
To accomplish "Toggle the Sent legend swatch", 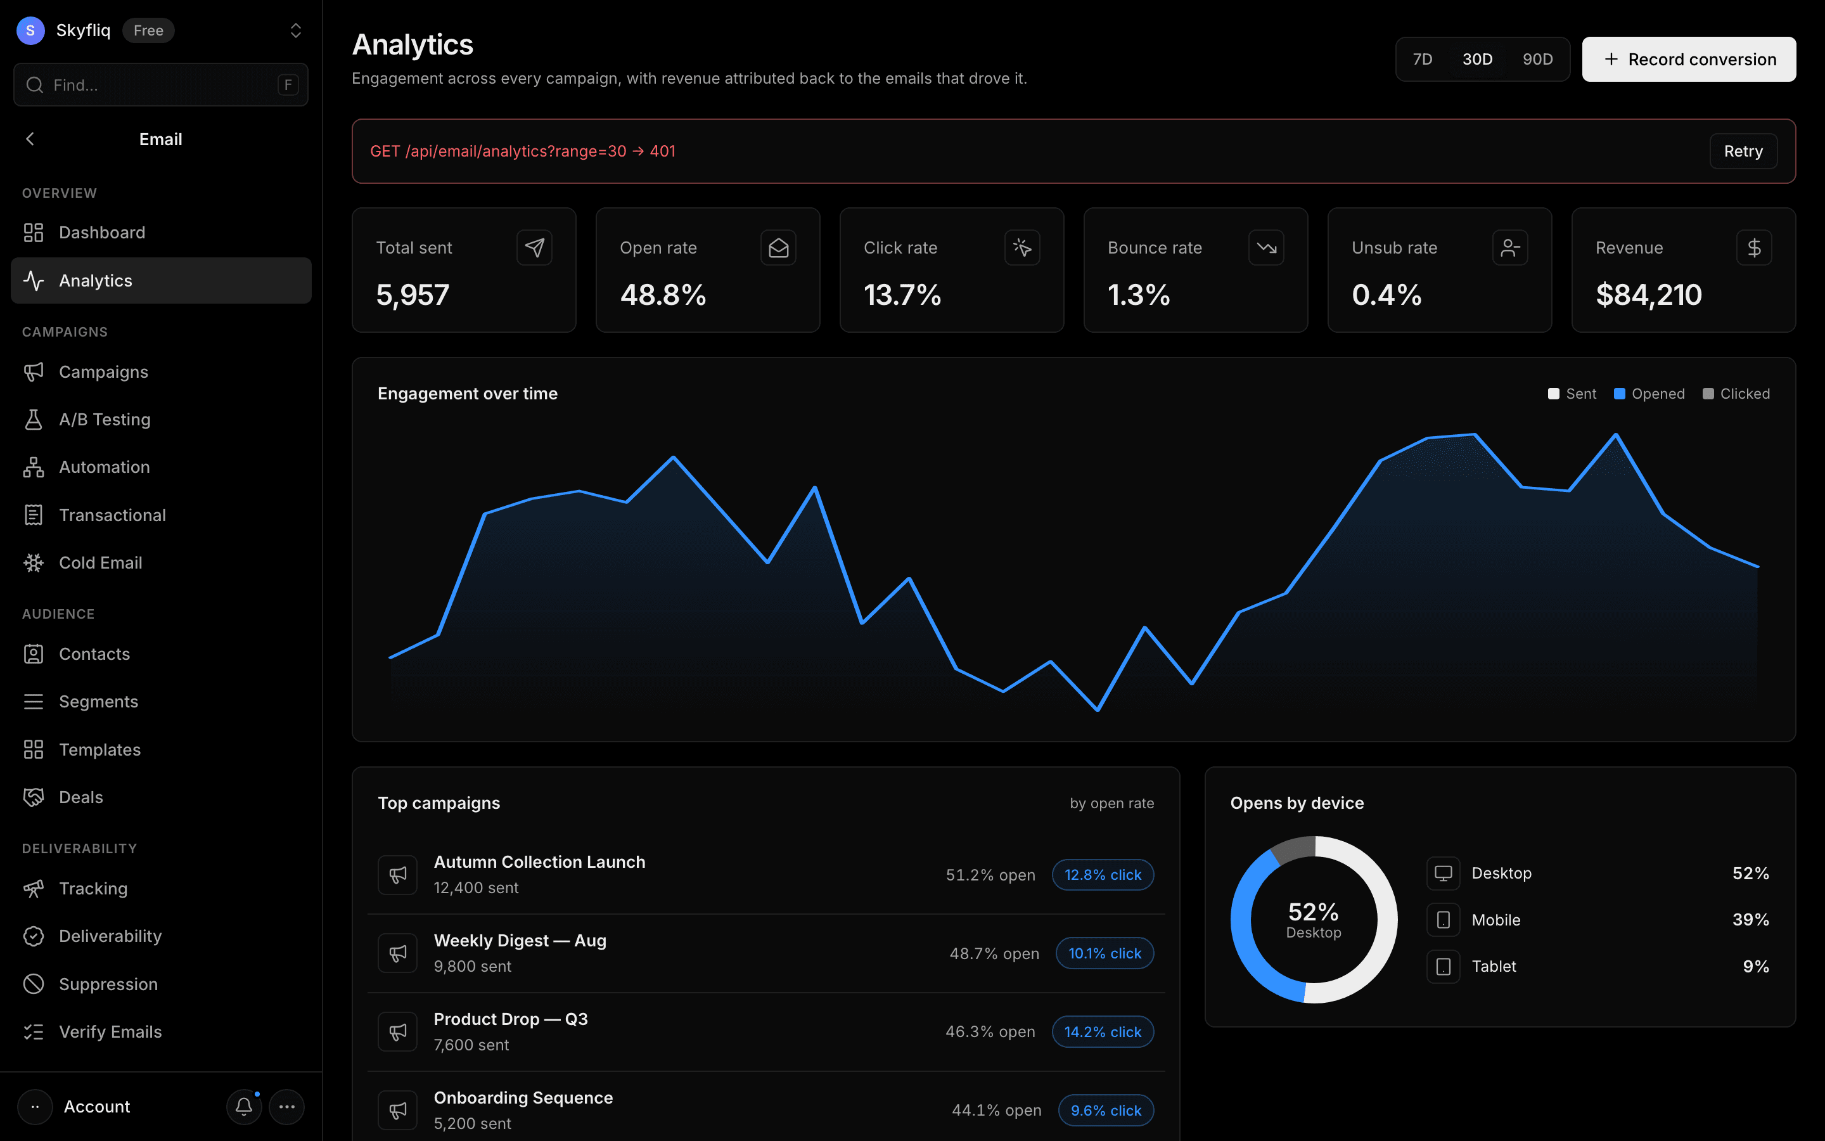I will coord(1553,394).
